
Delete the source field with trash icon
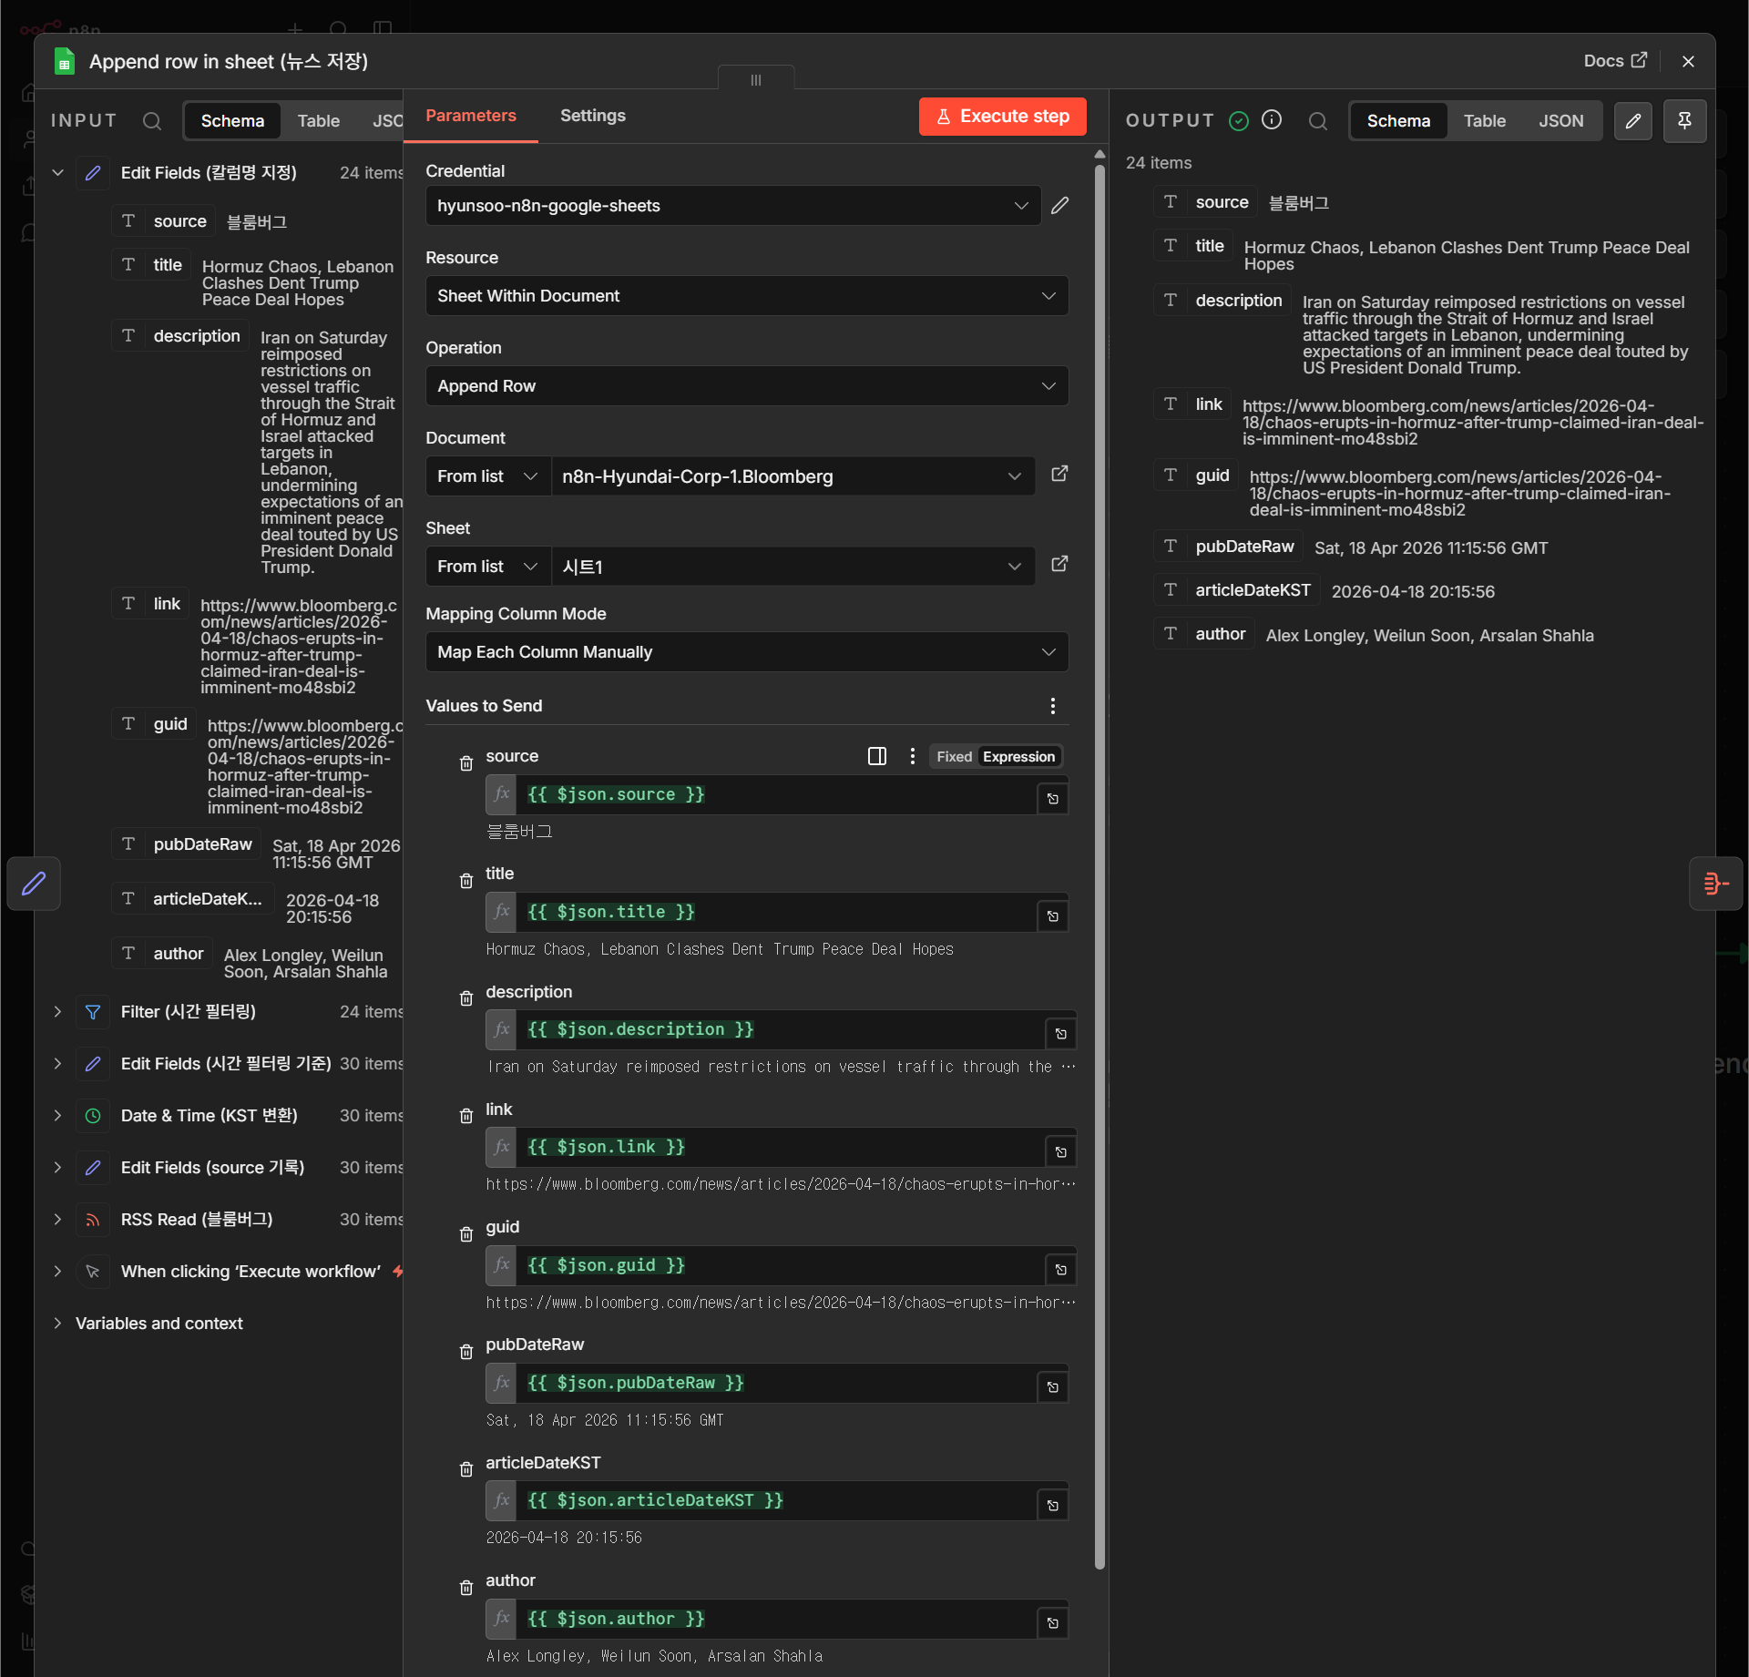click(466, 763)
